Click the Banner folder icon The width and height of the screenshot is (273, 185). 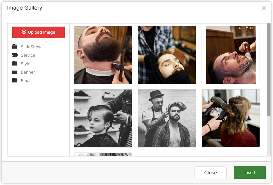tap(15, 72)
